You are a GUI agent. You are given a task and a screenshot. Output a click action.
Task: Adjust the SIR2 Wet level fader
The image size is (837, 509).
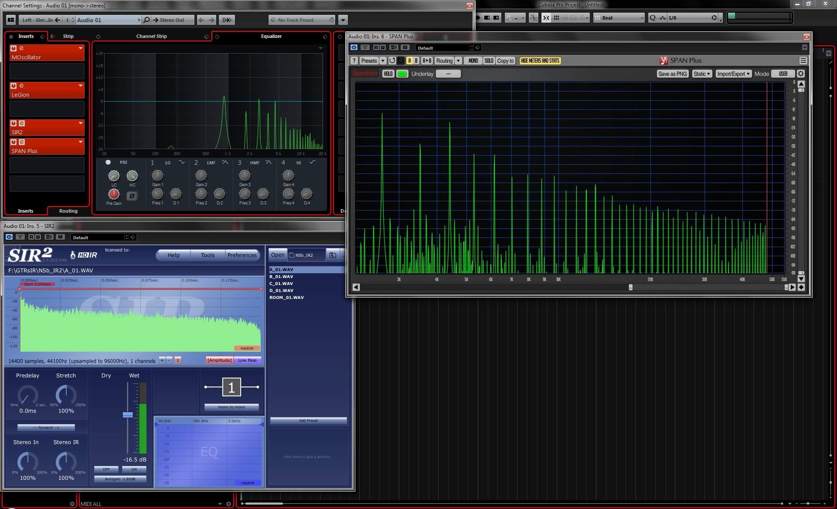click(x=128, y=415)
